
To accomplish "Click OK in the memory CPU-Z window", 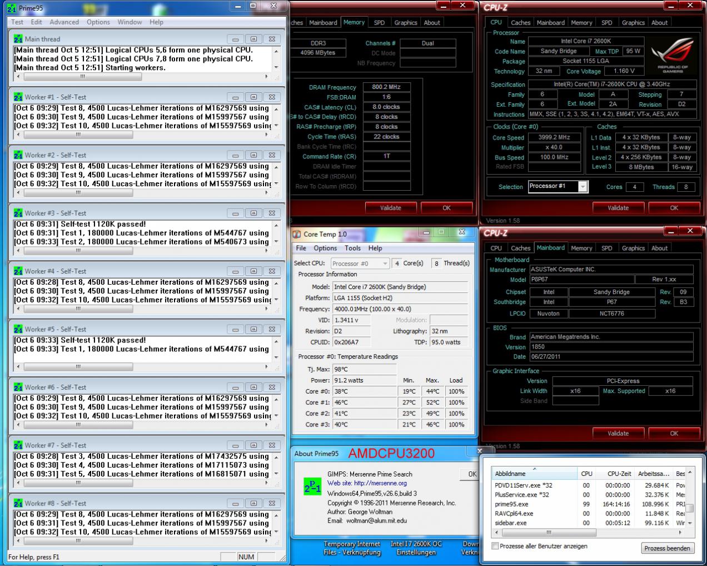I will coord(446,208).
